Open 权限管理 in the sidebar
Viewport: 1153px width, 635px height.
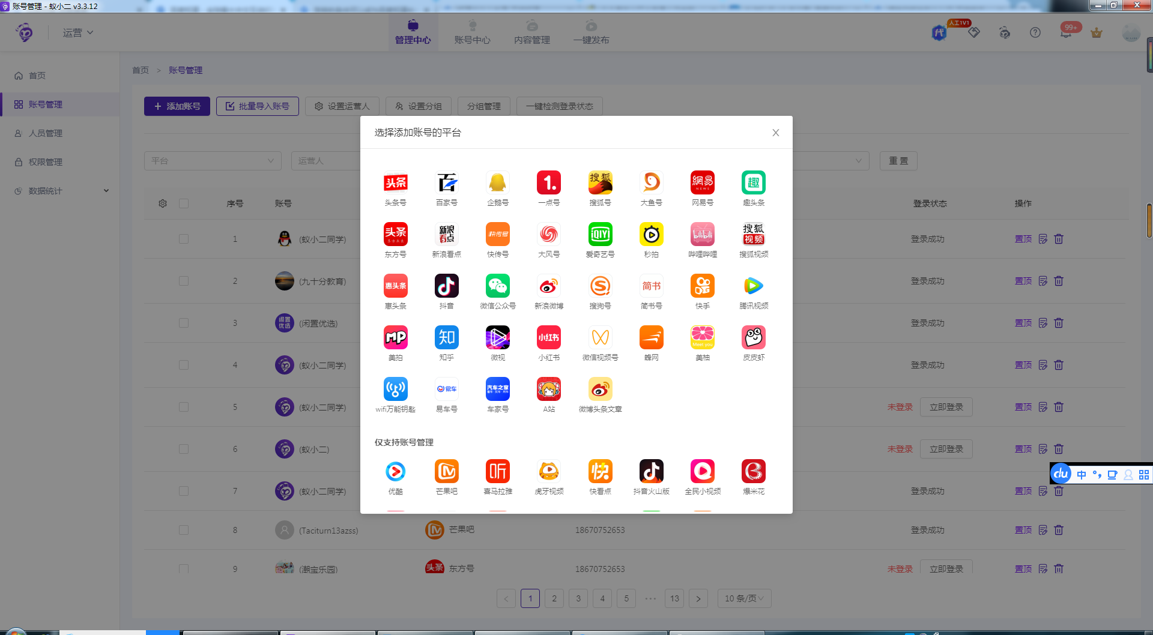pos(60,162)
